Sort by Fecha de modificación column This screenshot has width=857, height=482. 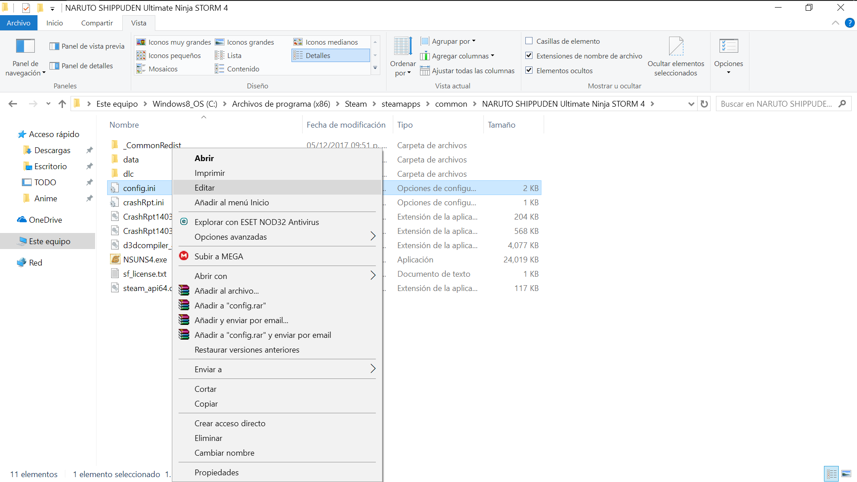346,125
